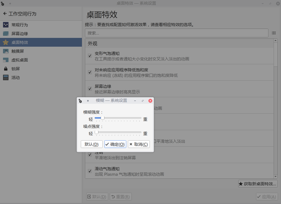The image size is (281, 204).
Task: Click main window 默认(D) button at bottom
Action: click(97, 197)
